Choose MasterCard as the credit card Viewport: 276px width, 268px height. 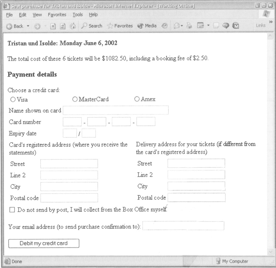coord(75,99)
